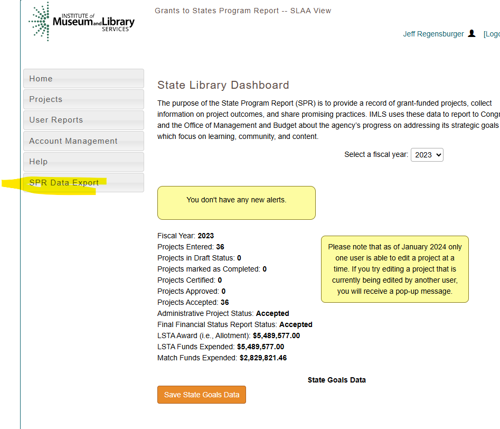
Task: Click 'Administrative Project Status: Accepted' line
Action: tap(223, 313)
